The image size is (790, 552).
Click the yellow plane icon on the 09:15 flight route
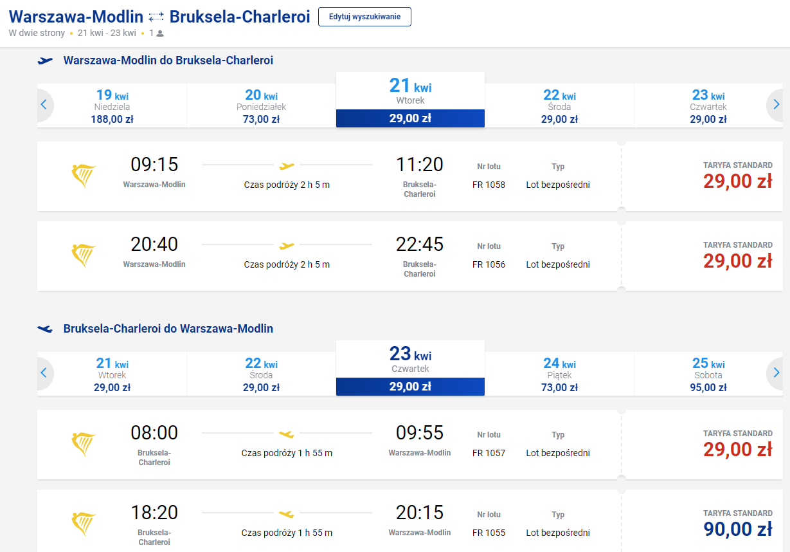287,166
